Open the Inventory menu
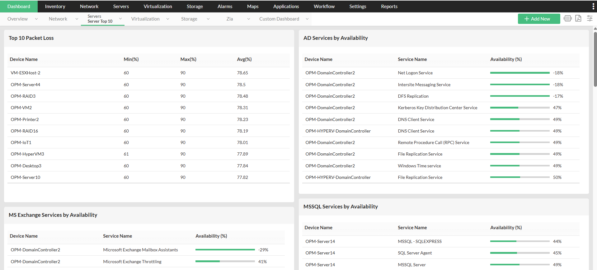 coord(55,7)
